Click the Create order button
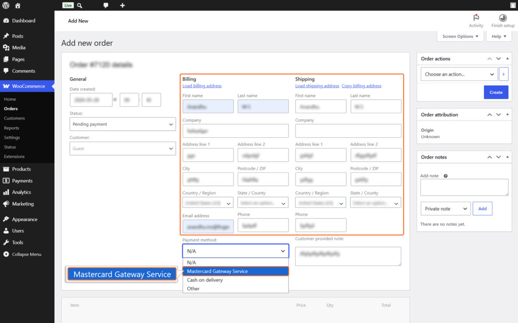This screenshot has height=323, width=518. [x=496, y=92]
